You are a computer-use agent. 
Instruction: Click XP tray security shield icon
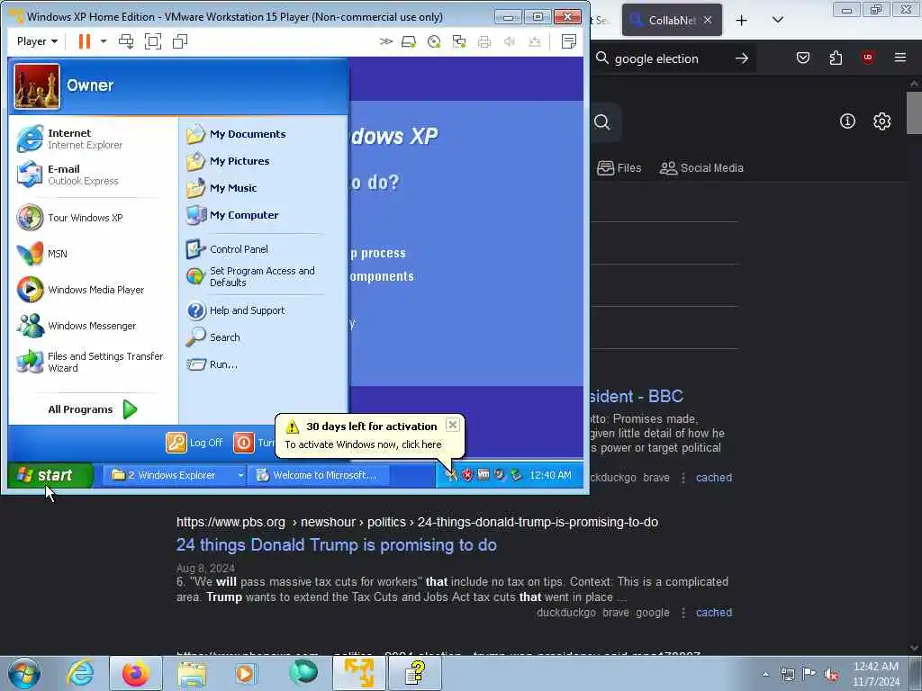coord(467,475)
